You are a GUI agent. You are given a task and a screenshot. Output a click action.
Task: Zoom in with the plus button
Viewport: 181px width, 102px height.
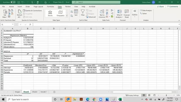tap(174, 95)
